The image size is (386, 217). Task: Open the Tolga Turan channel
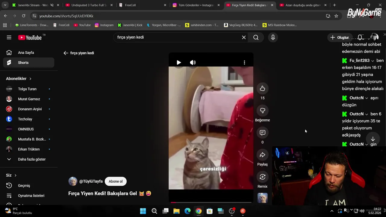tap(29, 89)
